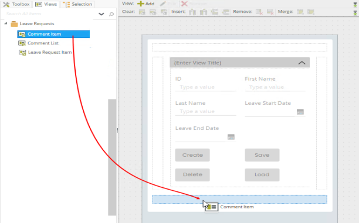Open the search options dropdown chevron

point(101,14)
